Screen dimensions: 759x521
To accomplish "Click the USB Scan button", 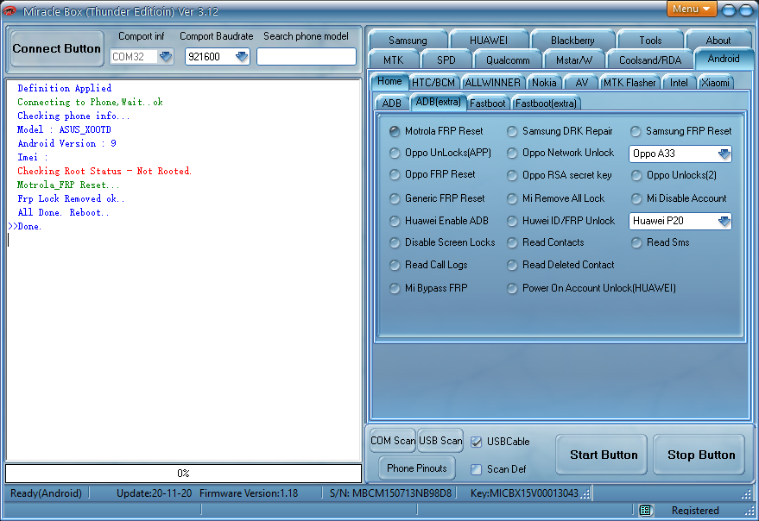I will click(440, 441).
